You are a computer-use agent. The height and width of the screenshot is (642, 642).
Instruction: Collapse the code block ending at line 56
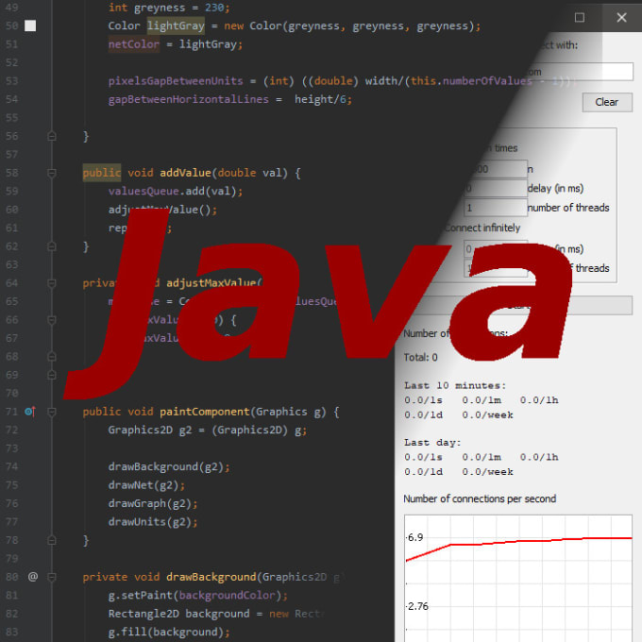[52, 136]
